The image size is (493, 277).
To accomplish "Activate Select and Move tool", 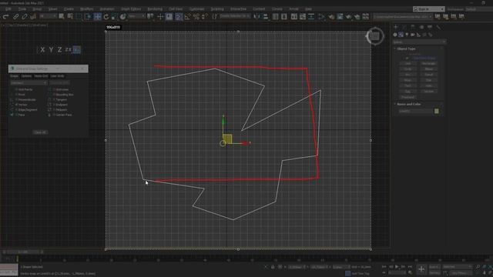I will pyautogui.click(x=98, y=16).
